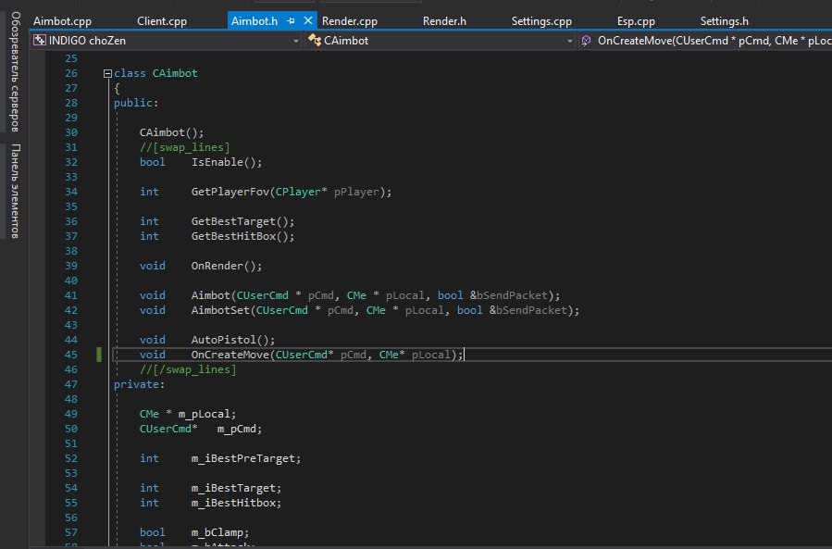The image size is (832, 549).
Task: Pin the Aimbot.h tab
Action: point(291,20)
